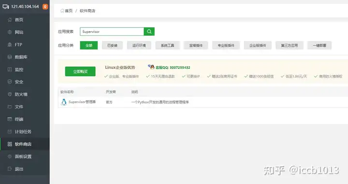Click the Linux企业版优势 heading
The height and width of the screenshot is (184, 348).
tap(120, 67)
